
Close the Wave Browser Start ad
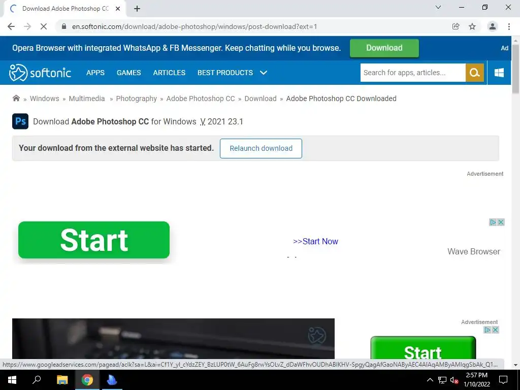click(x=501, y=222)
